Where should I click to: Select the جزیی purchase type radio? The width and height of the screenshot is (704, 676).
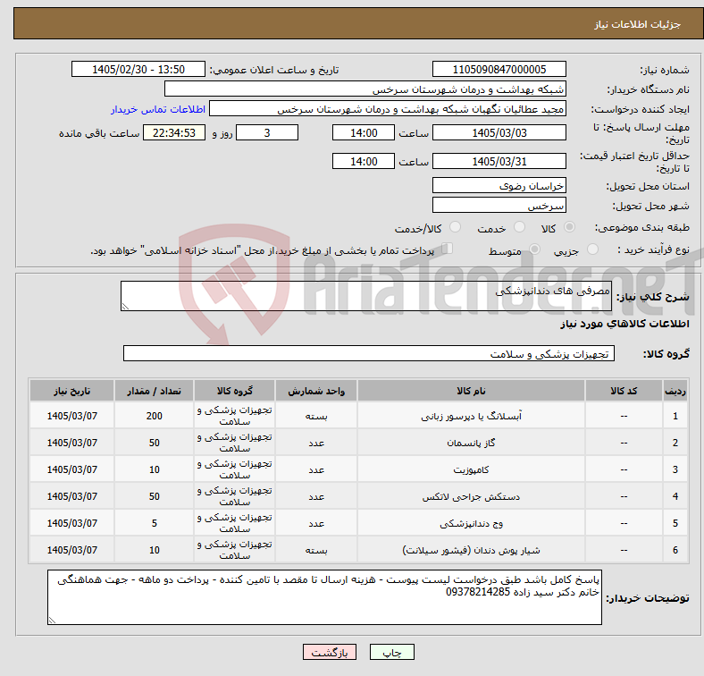tap(592, 249)
